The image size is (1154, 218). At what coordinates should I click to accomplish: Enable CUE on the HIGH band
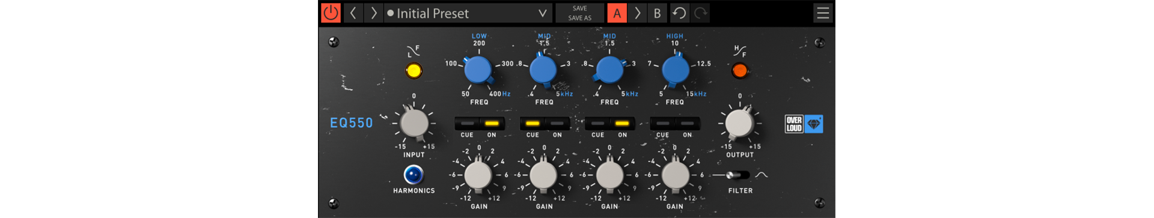(x=662, y=123)
